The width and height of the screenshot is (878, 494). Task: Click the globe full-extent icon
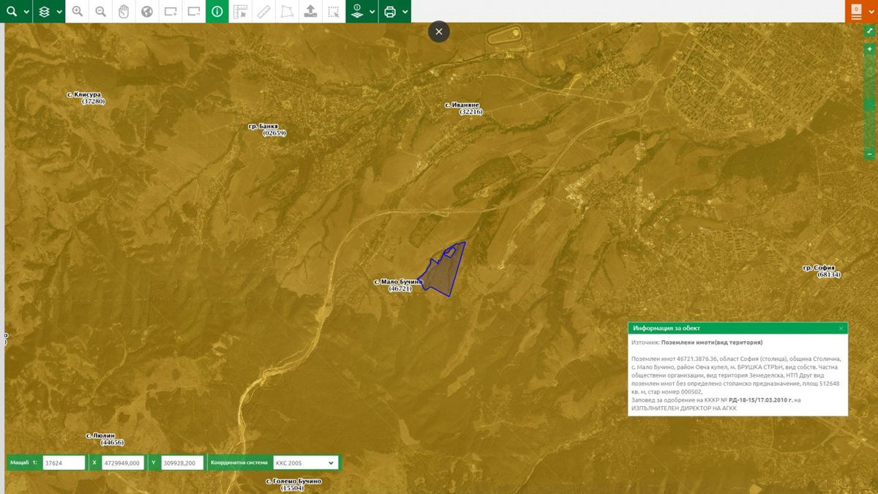tap(147, 12)
